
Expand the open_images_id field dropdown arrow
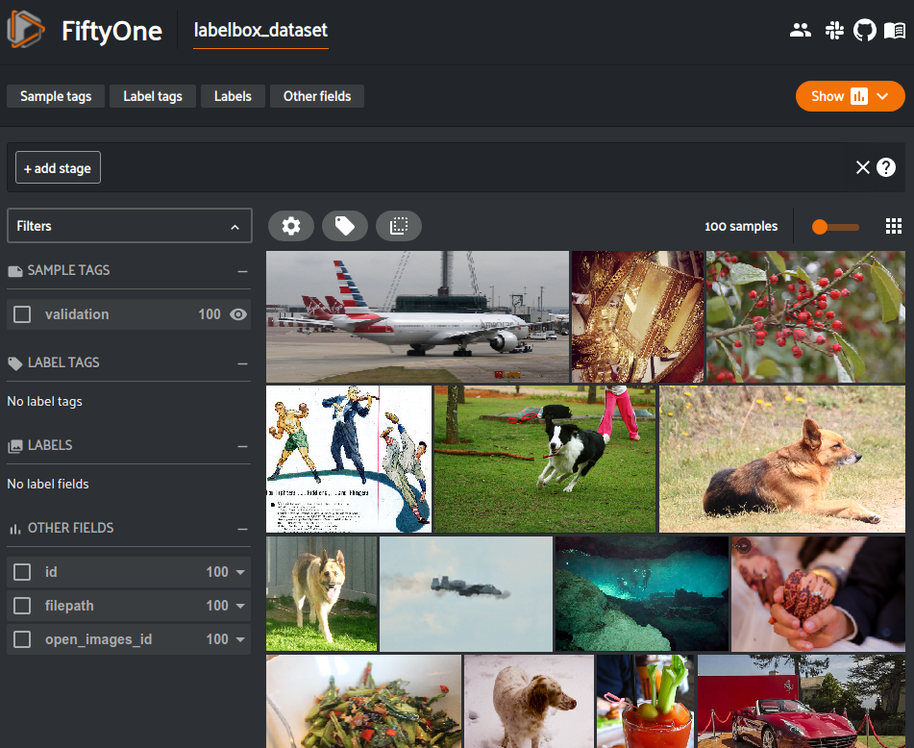tap(240, 639)
